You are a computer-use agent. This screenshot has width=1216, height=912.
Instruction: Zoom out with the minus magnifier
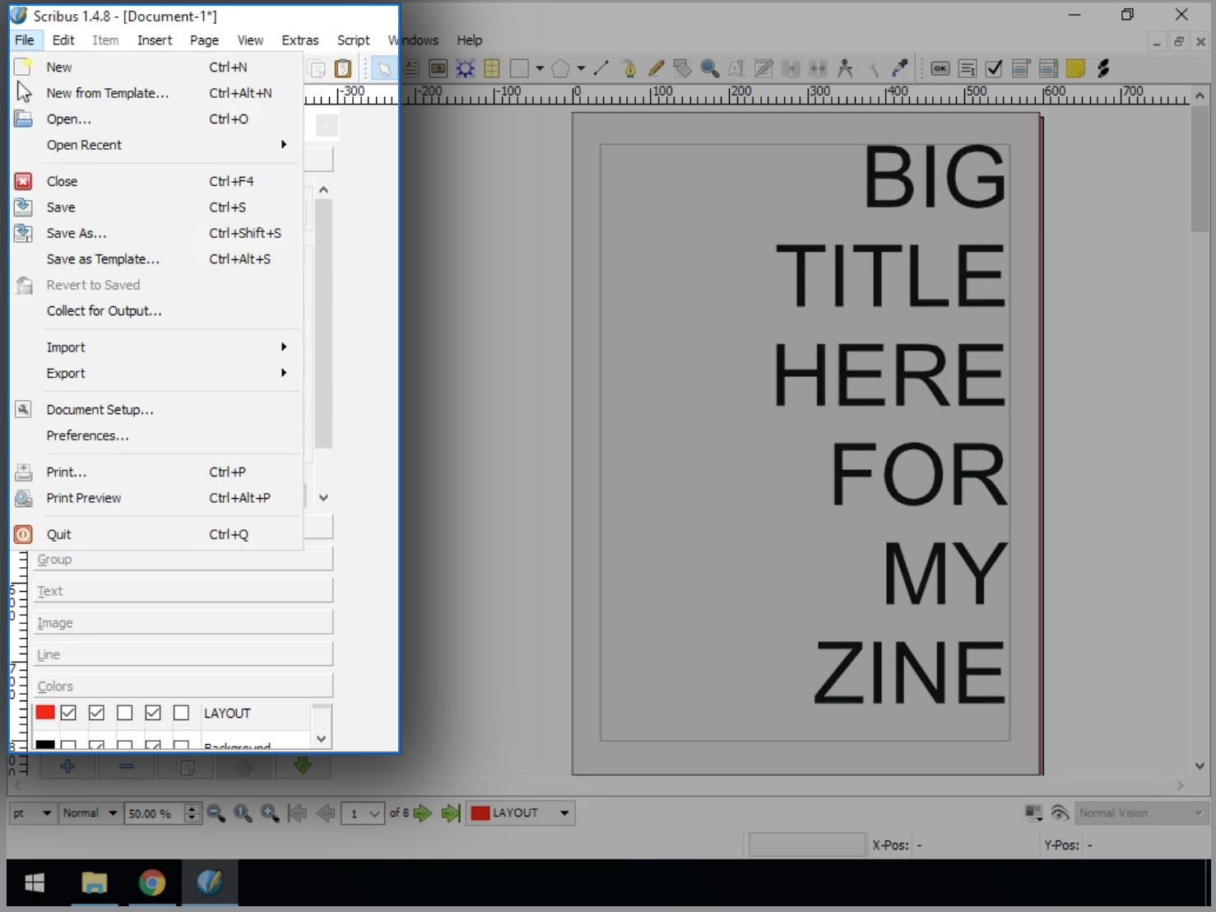(216, 813)
